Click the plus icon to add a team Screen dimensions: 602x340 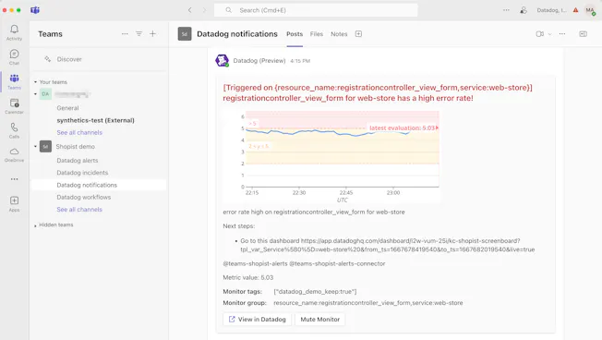pyautogui.click(x=152, y=34)
